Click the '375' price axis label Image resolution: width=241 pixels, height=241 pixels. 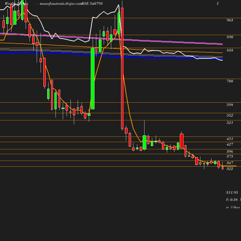click(x=230, y=156)
